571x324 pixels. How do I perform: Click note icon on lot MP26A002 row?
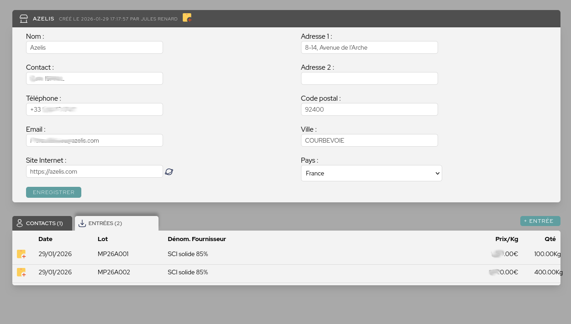[x=21, y=273]
